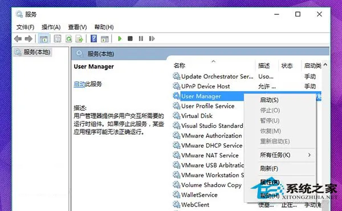Viewport: 342px width, 211px height.
Task: Select VMware Authorization service row
Action: click(x=211, y=136)
